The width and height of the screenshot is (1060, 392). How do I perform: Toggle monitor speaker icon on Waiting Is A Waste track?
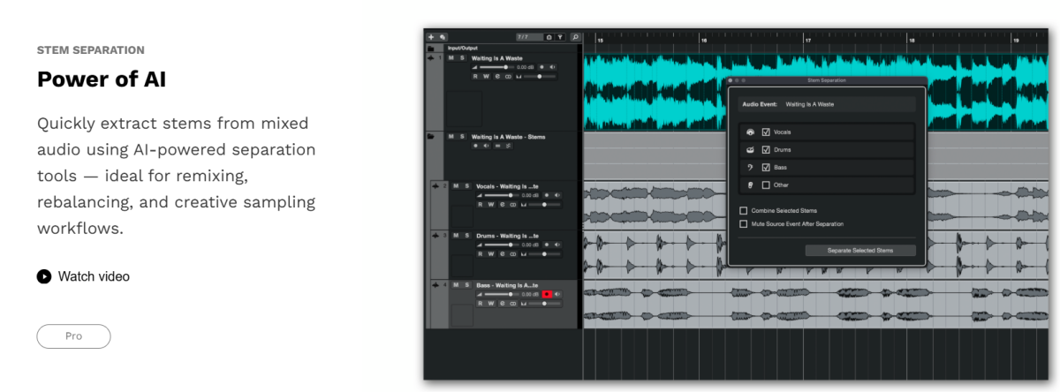pyautogui.click(x=552, y=67)
